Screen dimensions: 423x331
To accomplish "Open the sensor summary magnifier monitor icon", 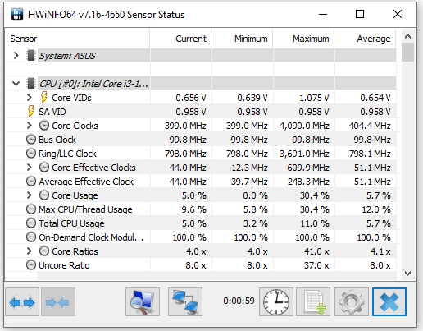I will [x=143, y=302].
